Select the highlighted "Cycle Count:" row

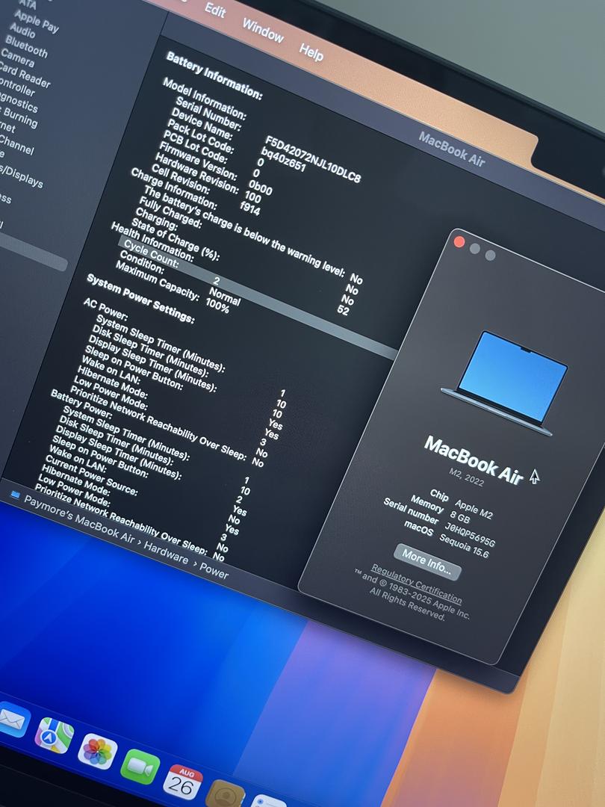pyautogui.click(x=257, y=298)
